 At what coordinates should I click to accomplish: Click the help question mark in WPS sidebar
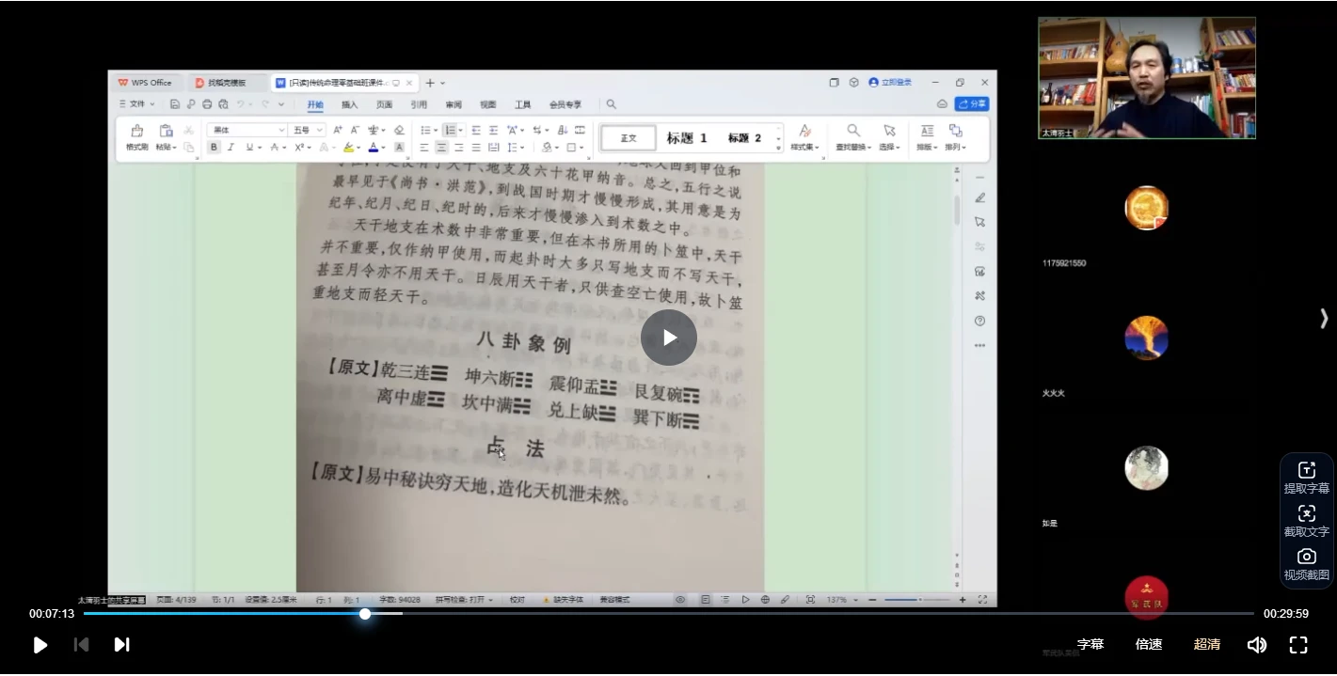click(x=979, y=321)
